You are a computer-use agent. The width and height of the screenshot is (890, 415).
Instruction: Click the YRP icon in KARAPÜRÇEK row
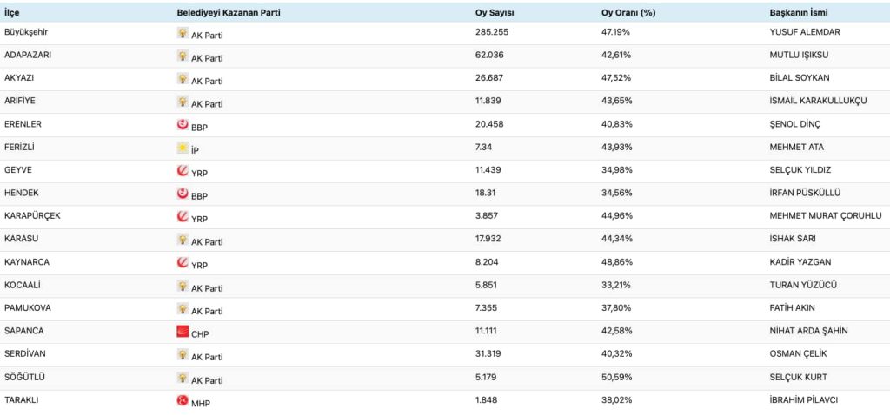pos(183,217)
